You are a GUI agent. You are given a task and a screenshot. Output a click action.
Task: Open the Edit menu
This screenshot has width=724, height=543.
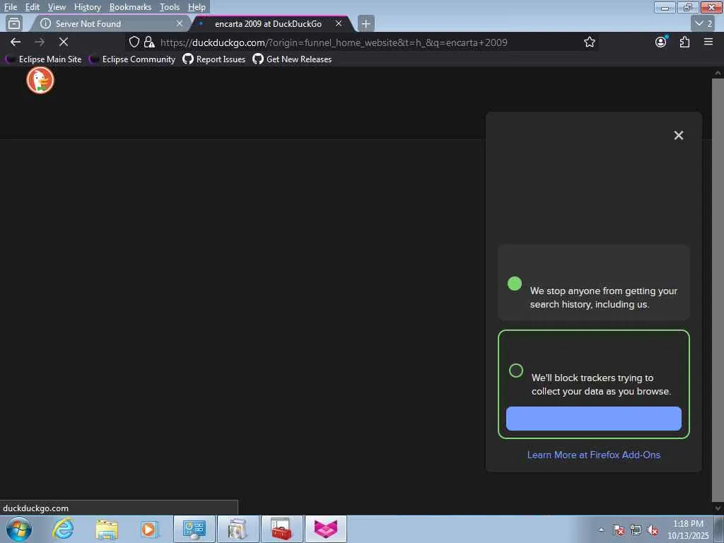(32, 7)
